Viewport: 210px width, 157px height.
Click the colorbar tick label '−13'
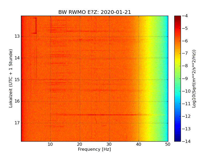pyautogui.click(x=186, y=129)
